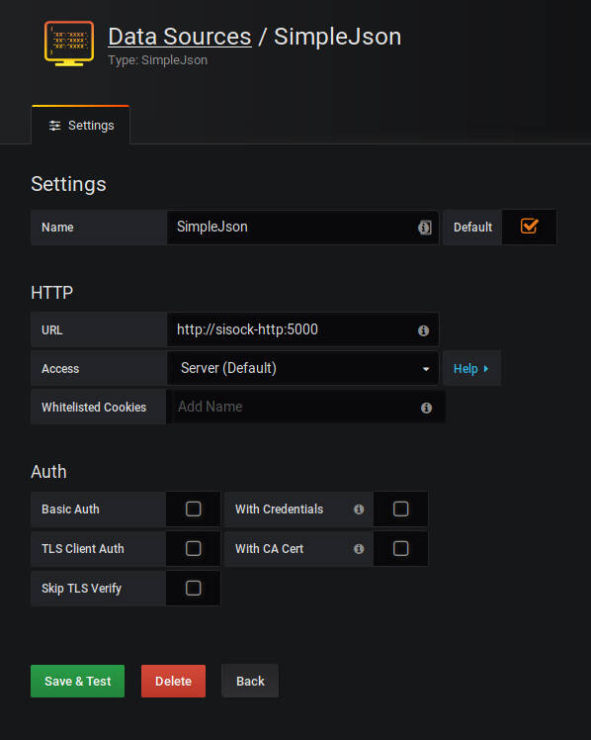Click the 'Type: SimpleJson' subtitle text

[x=157, y=60]
